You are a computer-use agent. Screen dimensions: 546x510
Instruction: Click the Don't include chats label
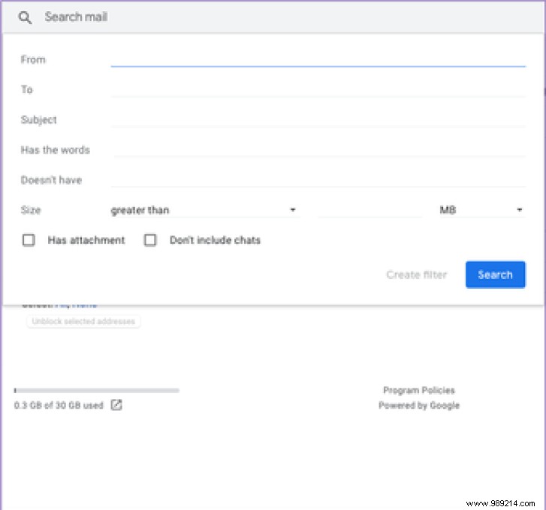pos(215,240)
